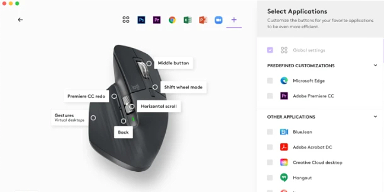Select the Zoom application profile icon
This screenshot has width=384, height=192.
click(x=218, y=20)
